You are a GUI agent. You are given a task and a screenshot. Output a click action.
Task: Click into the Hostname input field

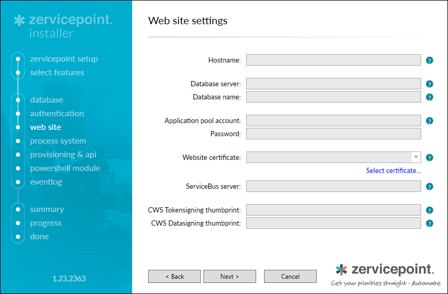click(333, 60)
